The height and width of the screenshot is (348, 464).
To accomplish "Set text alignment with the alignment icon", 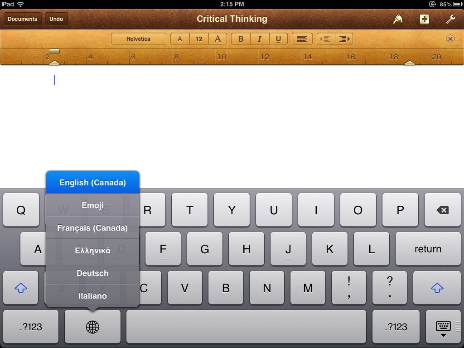I will (x=302, y=39).
